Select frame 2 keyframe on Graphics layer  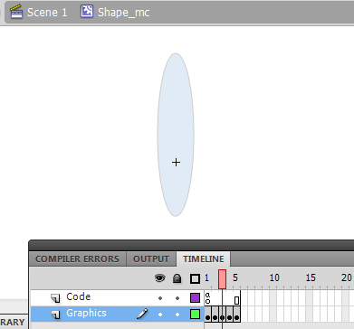(215, 315)
